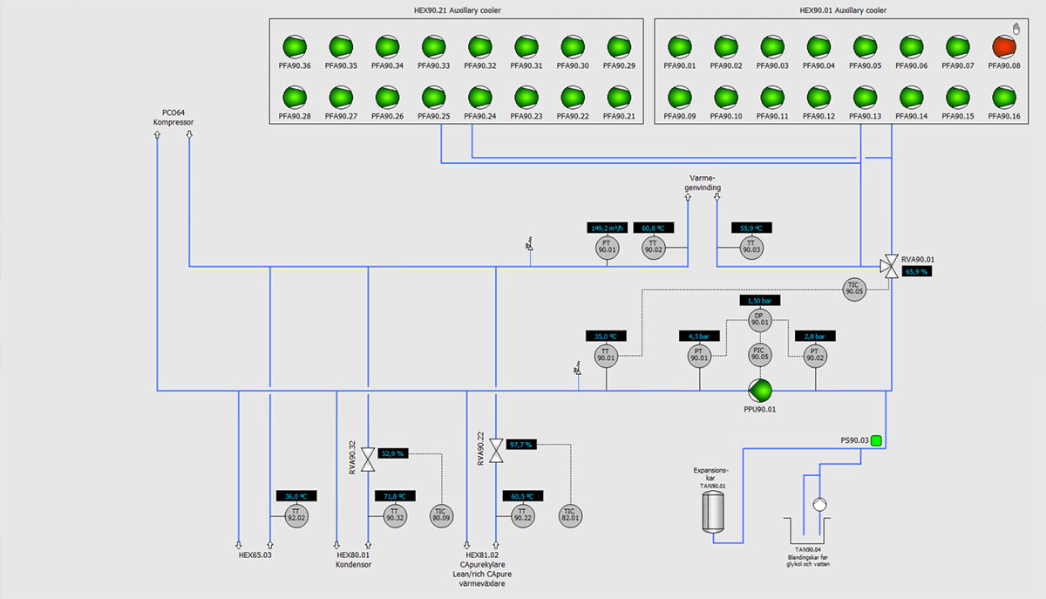Select the RVA90.22 valve symbol
Screen dimensions: 1046x599
pyautogui.click(x=496, y=451)
